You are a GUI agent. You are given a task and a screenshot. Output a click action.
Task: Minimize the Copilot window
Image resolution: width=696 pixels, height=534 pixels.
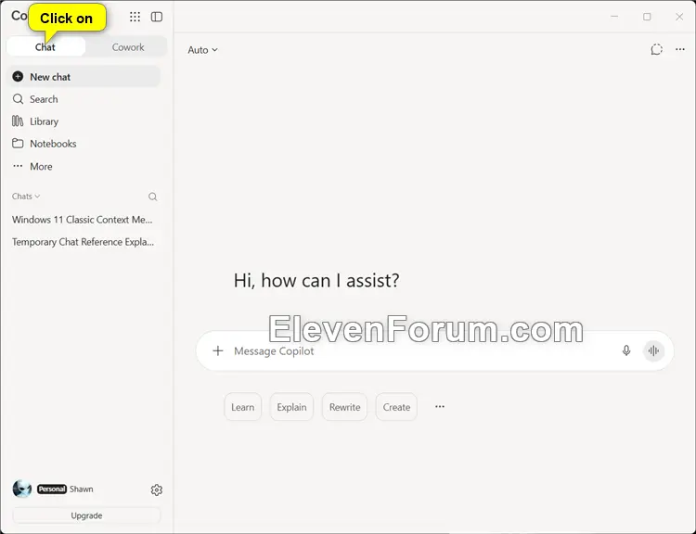[x=614, y=17]
